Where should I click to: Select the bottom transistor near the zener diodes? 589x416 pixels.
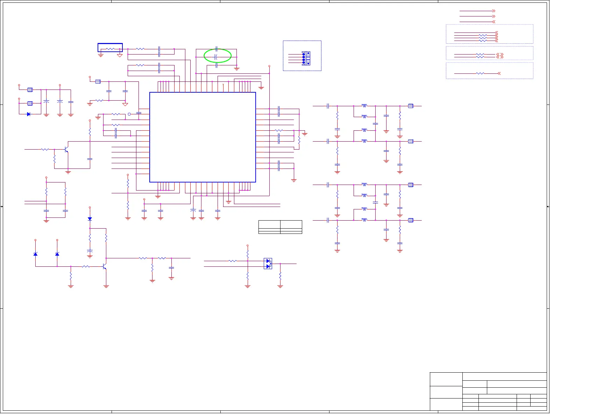pyautogui.click(x=104, y=267)
